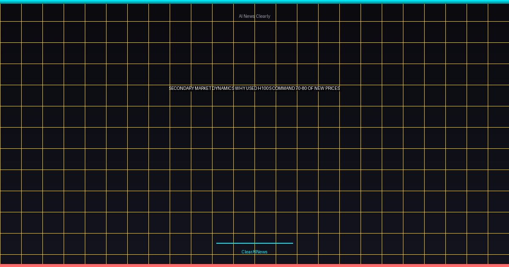Click the cyan underline above ClearAINews

tap(255, 243)
